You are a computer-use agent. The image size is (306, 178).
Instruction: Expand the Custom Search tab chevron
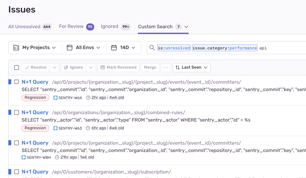click(x=186, y=27)
